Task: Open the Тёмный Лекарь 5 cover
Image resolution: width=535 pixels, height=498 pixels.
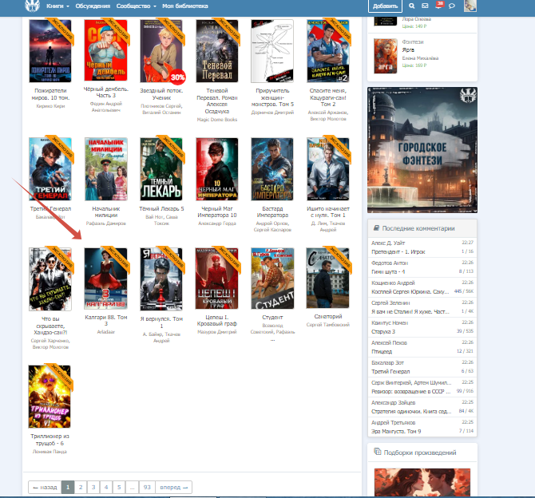Action: pos(162,168)
